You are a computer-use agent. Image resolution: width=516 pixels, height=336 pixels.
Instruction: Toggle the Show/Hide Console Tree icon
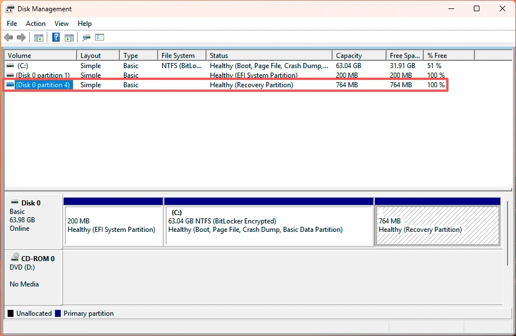pyautogui.click(x=39, y=38)
